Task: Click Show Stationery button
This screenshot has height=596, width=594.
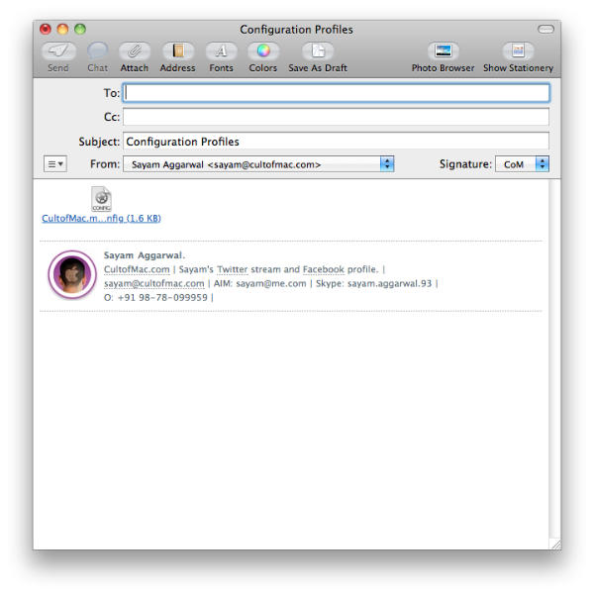Action: [518, 50]
